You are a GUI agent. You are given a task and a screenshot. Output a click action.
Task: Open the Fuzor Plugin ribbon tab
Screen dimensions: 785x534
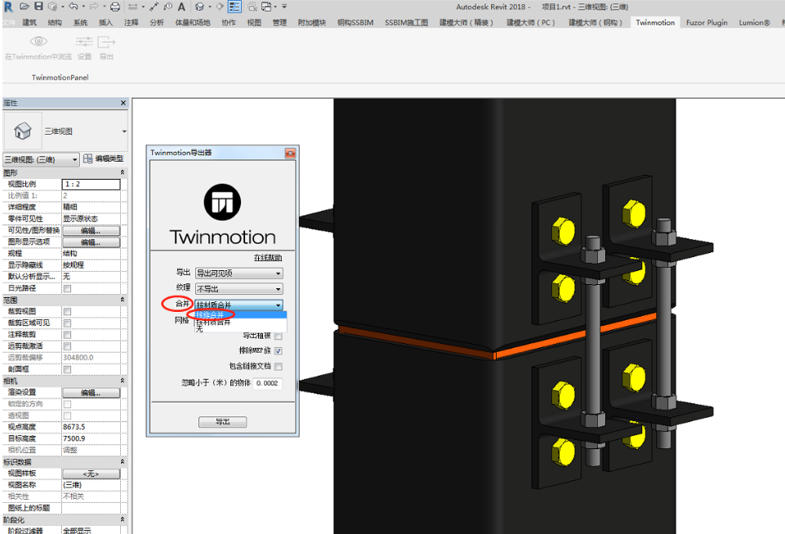(x=707, y=23)
